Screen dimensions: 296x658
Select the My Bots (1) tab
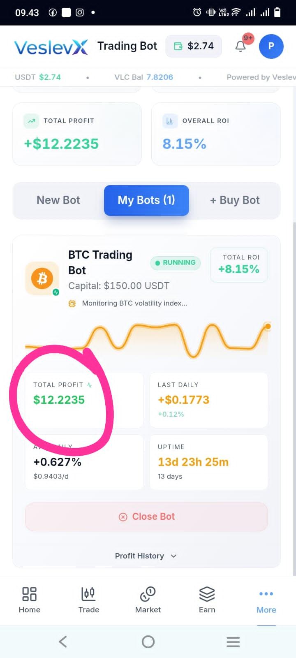pos(146,200)
